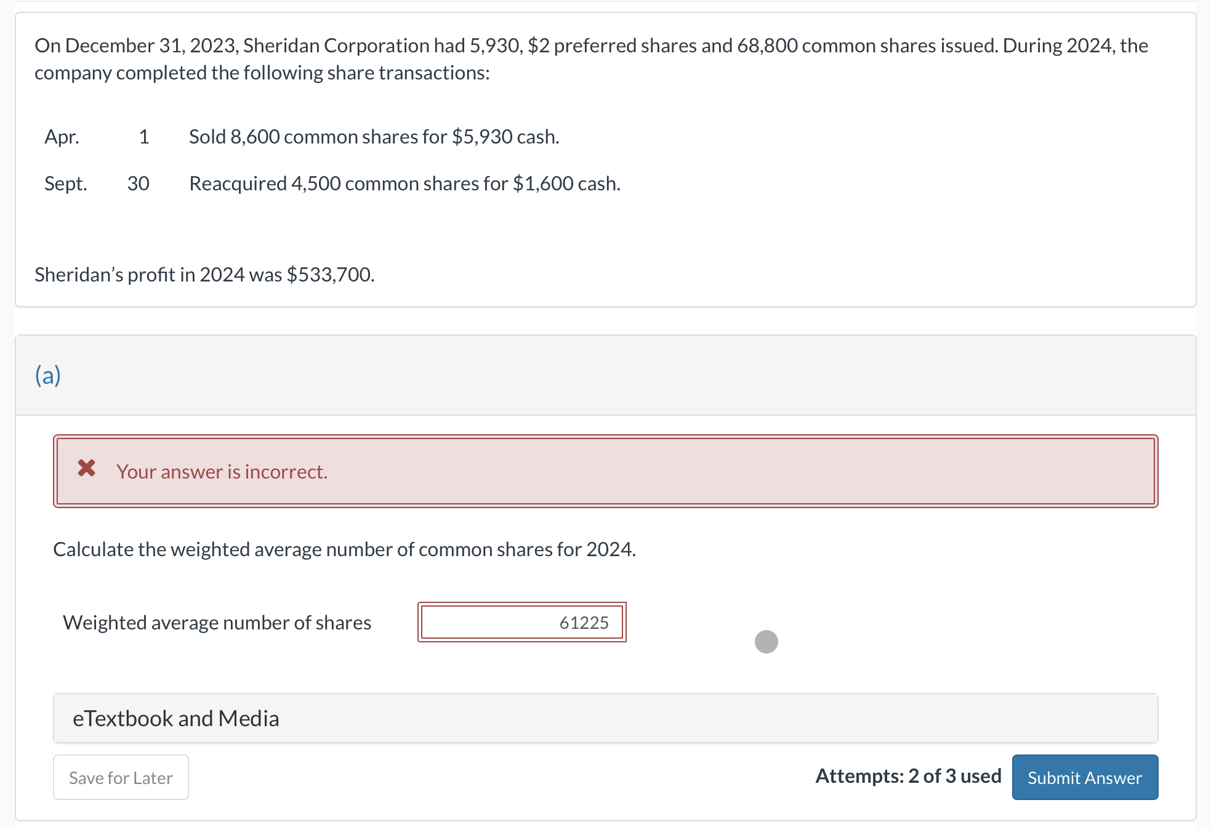Save for Later this question

pos(120,777)
